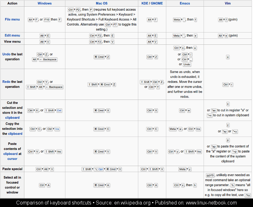Open the Mac OS column header link
This screenshot has width=253, height=207.
pos(102,3)
